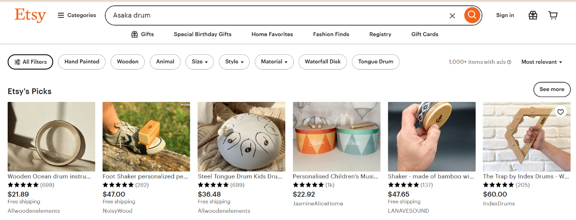The height and width of the screenshot is (220, 576).
Task: Click the ads info question mark icon
Action: click(x=509, y=62)
